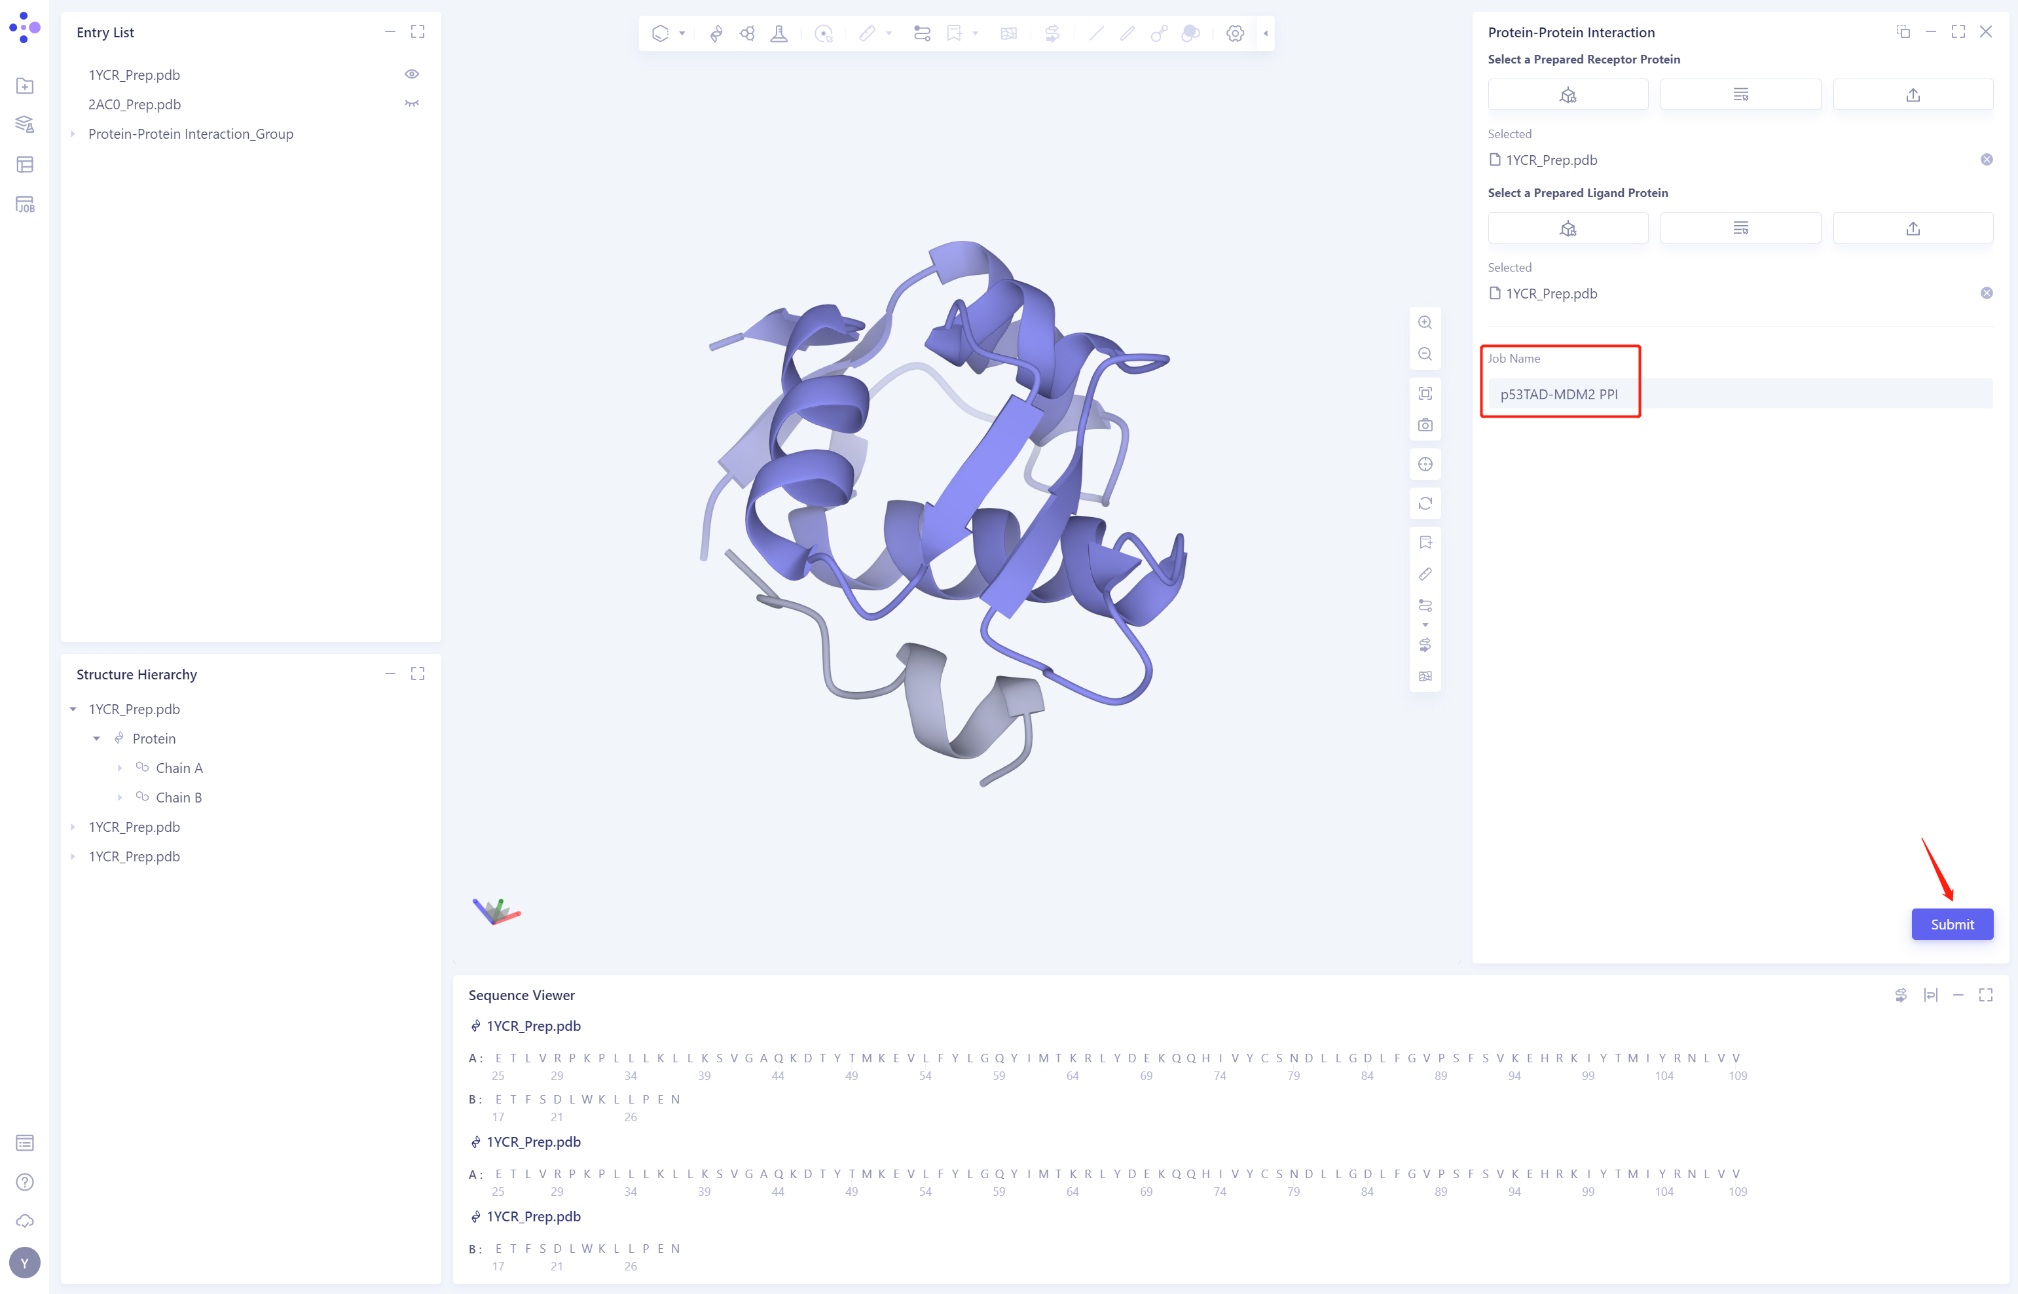Click the fit-to-screen icon next to viewport
The height and width of the screenshot is (1294, 2018).
(x=1425, y=393)
